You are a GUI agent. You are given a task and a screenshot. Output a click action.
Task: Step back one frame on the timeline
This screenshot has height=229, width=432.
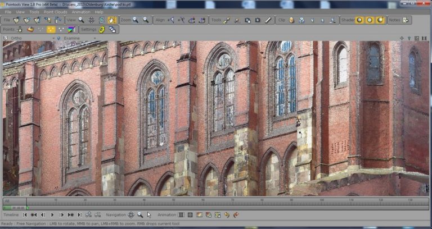[43, 215]
